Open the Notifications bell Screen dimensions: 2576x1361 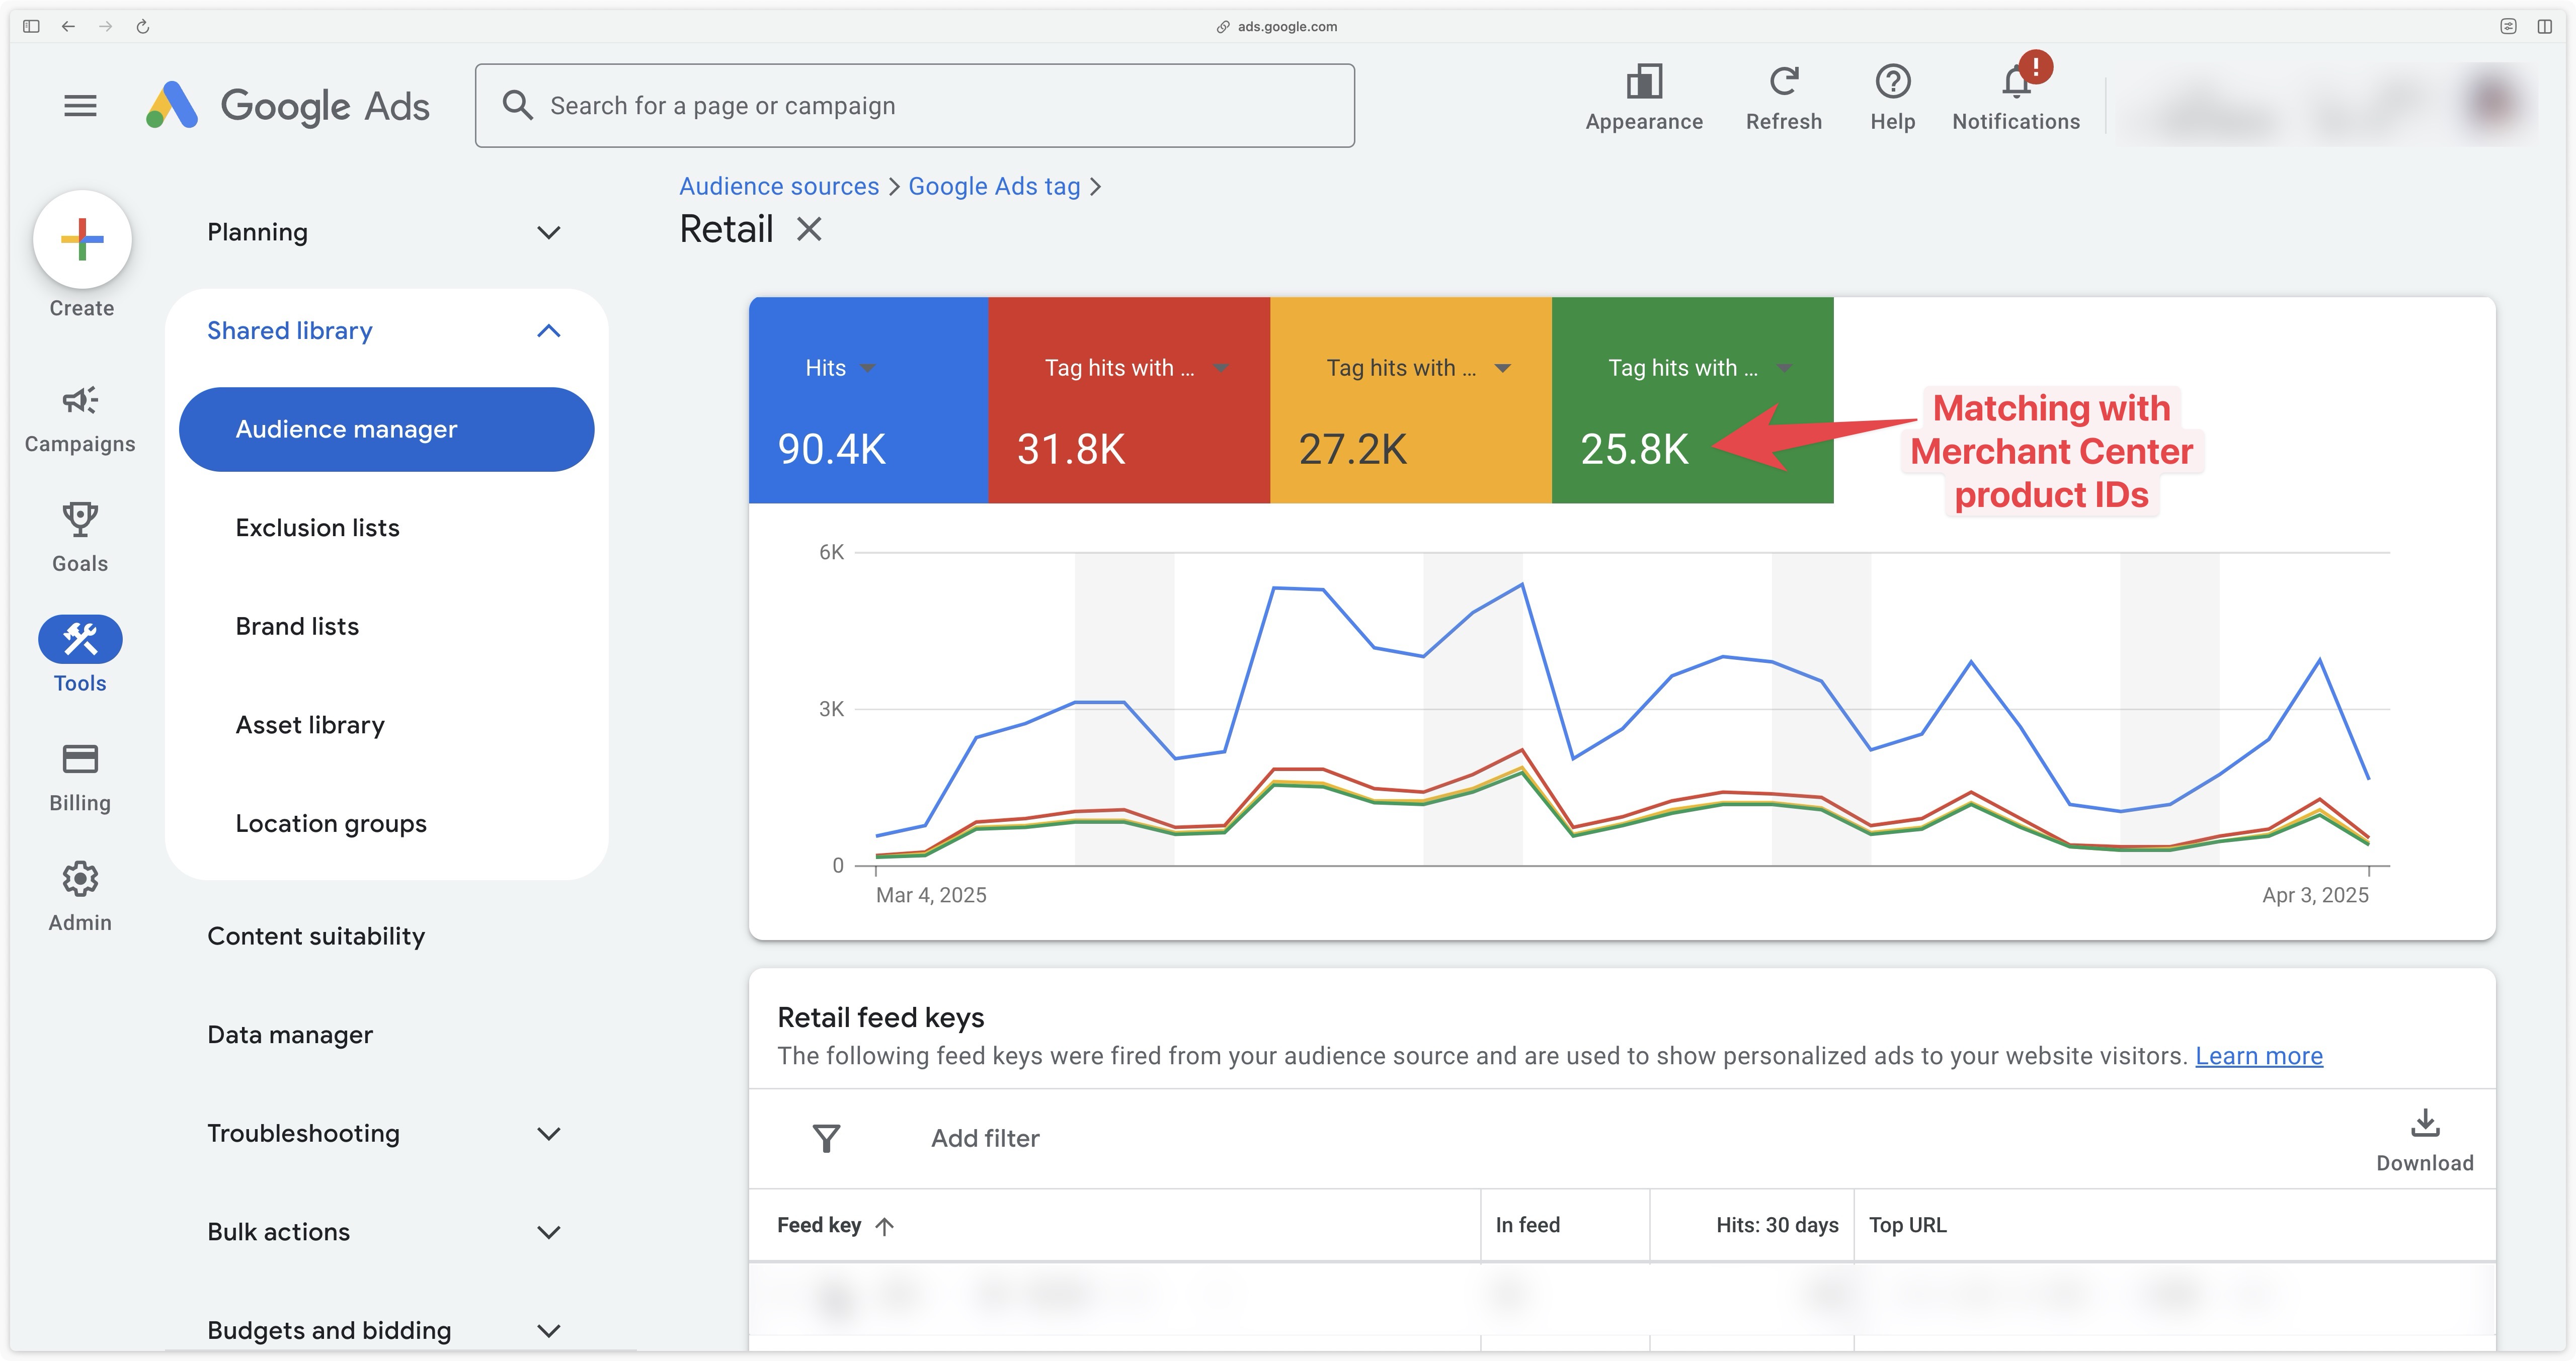(2016, 81)
